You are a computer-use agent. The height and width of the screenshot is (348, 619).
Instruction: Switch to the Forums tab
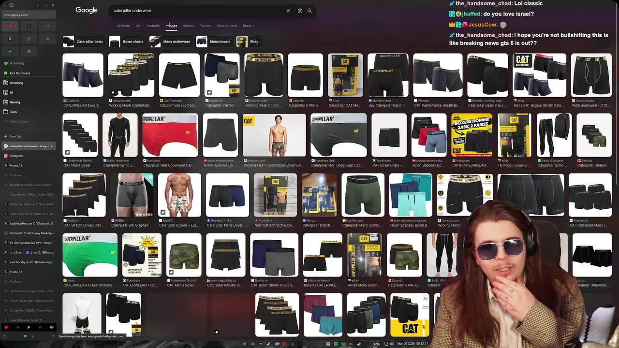pyautogui.click(x=205, y=26)
